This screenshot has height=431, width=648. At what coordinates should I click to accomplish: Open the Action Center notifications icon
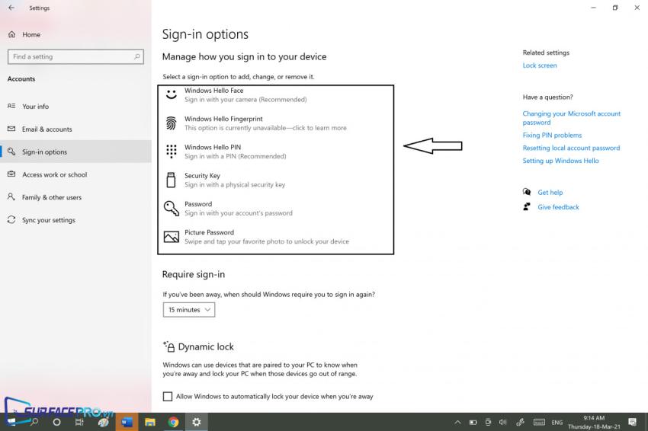pos(632,422)
